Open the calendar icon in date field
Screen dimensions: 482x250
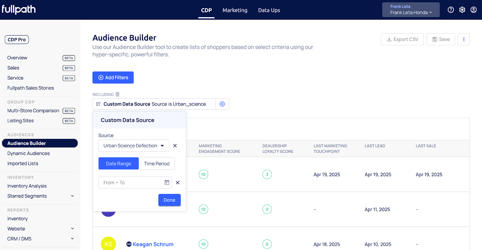click(167, 182)
